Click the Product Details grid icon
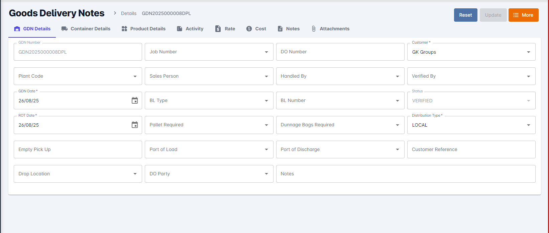 click(x=124, y=29)
